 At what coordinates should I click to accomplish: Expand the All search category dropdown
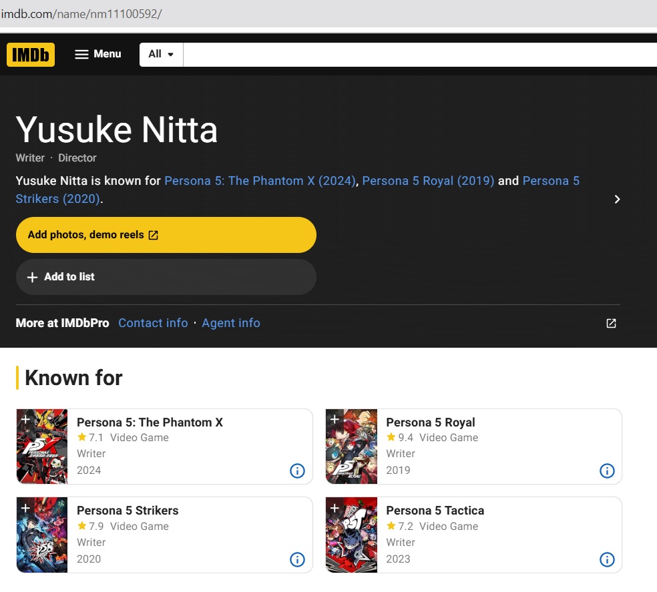[x=161, y=54]
